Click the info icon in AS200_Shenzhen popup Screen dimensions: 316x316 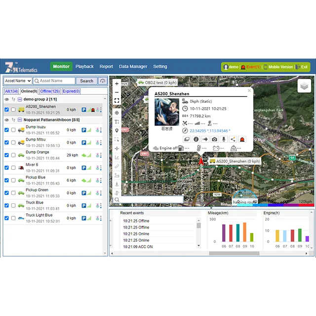click(x=196, y=139)
